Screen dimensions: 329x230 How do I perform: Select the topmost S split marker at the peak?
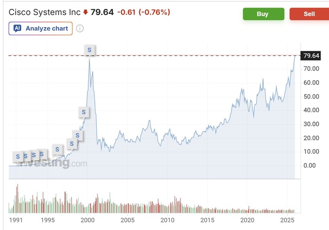[89, 49]
